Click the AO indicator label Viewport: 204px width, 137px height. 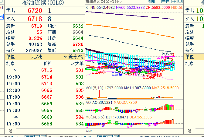click(x=88, y=103)
